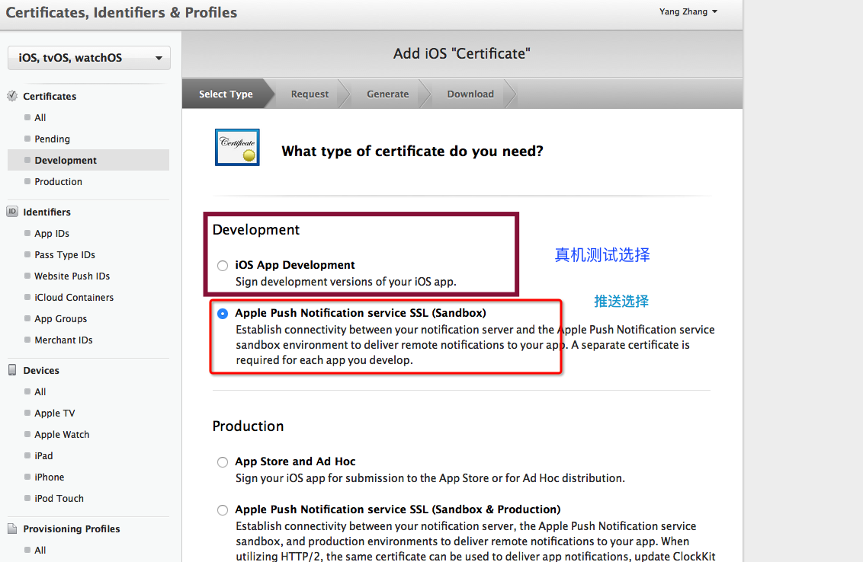Open All under Devices
Screen dimensions: 863x562
(x=40, y=391)
